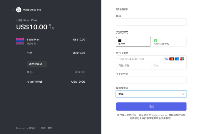Open the 条款 terms link
This screenshot has width=200, height=134.
coord(43,128)
